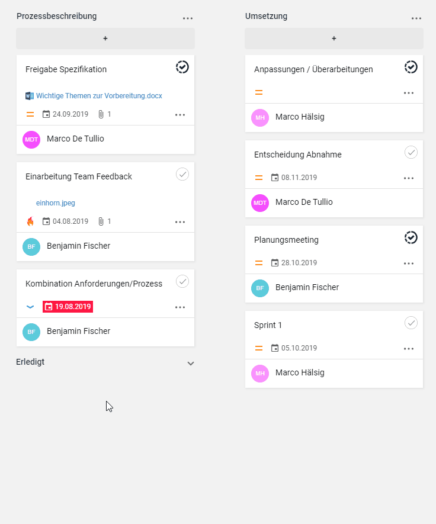Toggle completion of Kombination Anforderungen/Prozess card
Viewport: 436px width, 524px height.
point(182,281)
